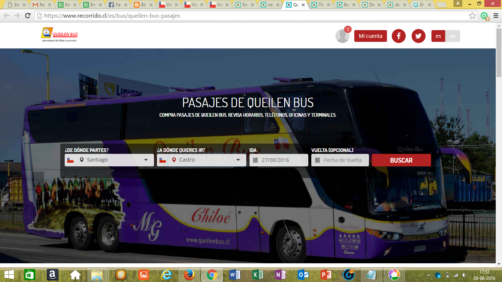Open Mi cuenta
This screenshot has height=282, width=502.
[370, 36]
